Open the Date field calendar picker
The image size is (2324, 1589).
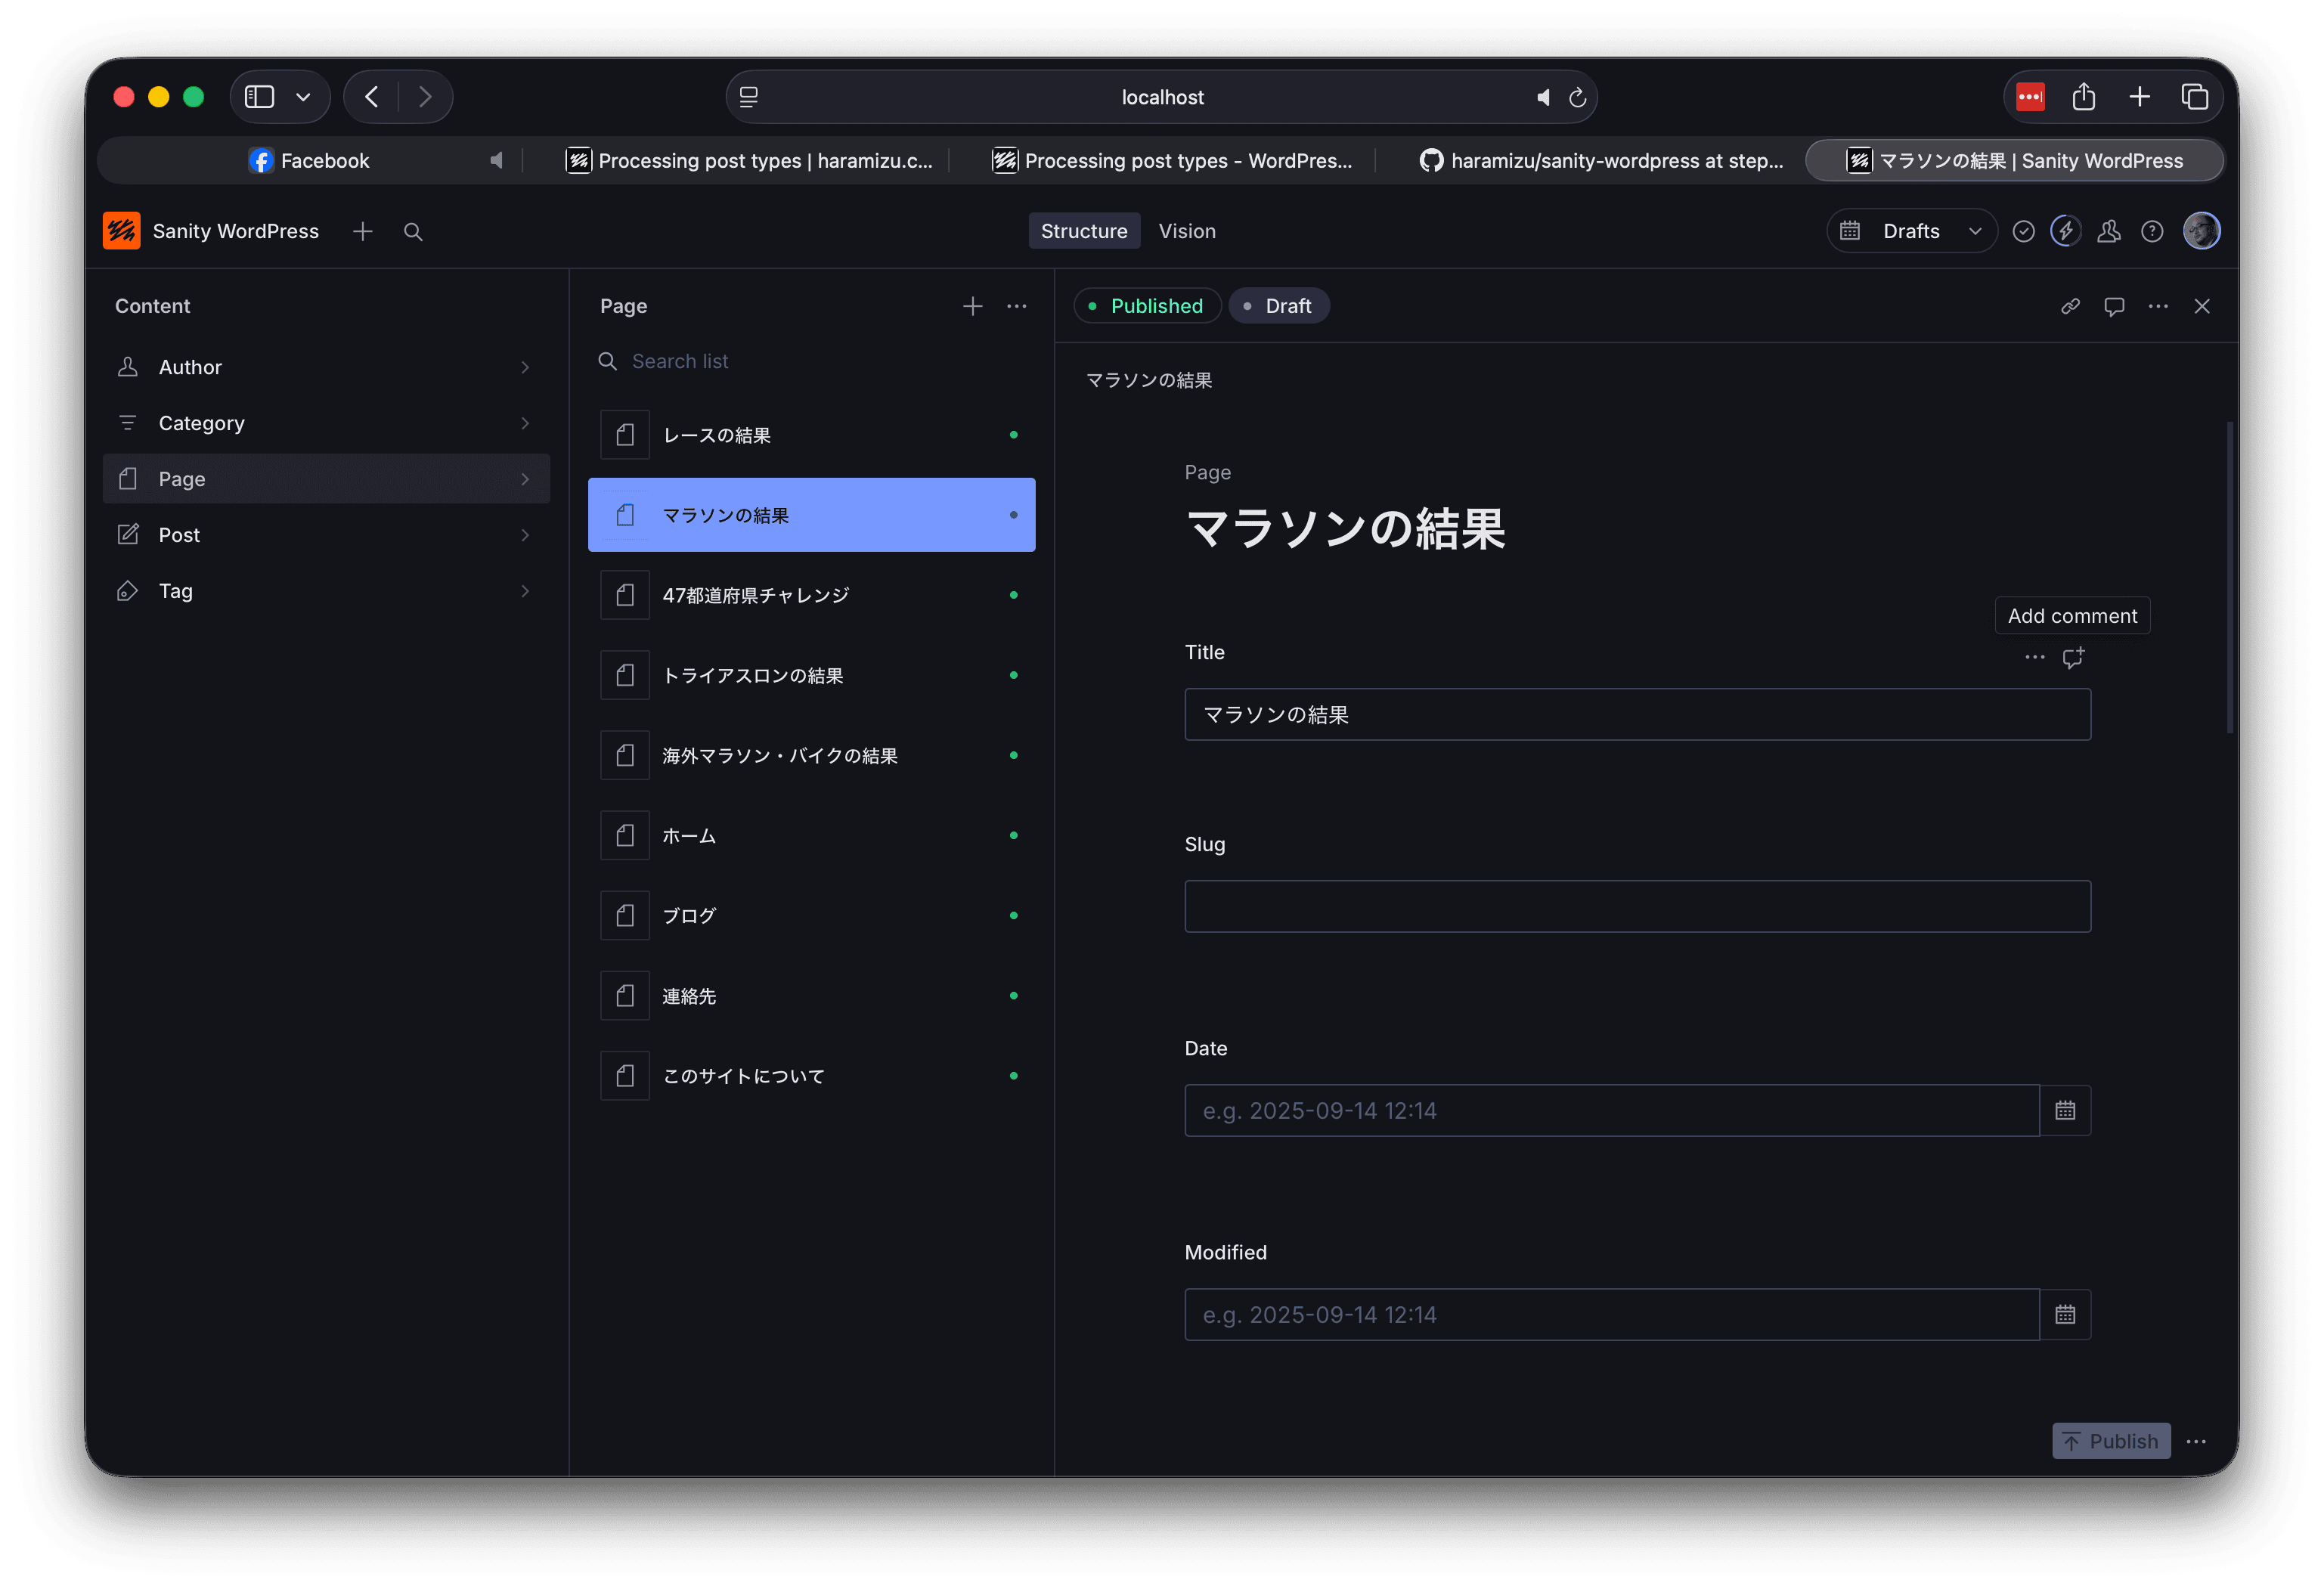click(x=2065, y=1110)
